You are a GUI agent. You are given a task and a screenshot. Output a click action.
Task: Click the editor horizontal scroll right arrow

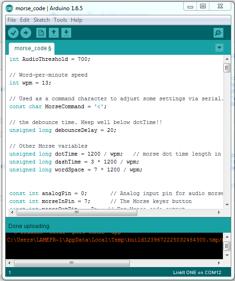tap(219, 213)
